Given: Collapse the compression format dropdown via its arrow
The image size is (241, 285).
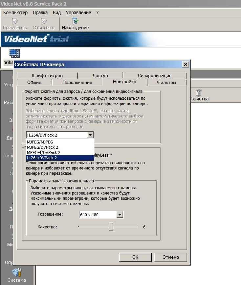Looking at the screenshot, I should point(90,135).
